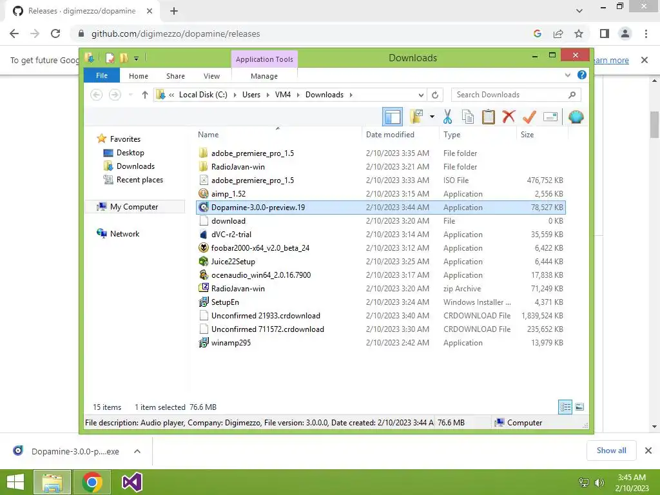Refresh the Downloads folder view
The image size is (660, 495).
(x=435, y=95)
